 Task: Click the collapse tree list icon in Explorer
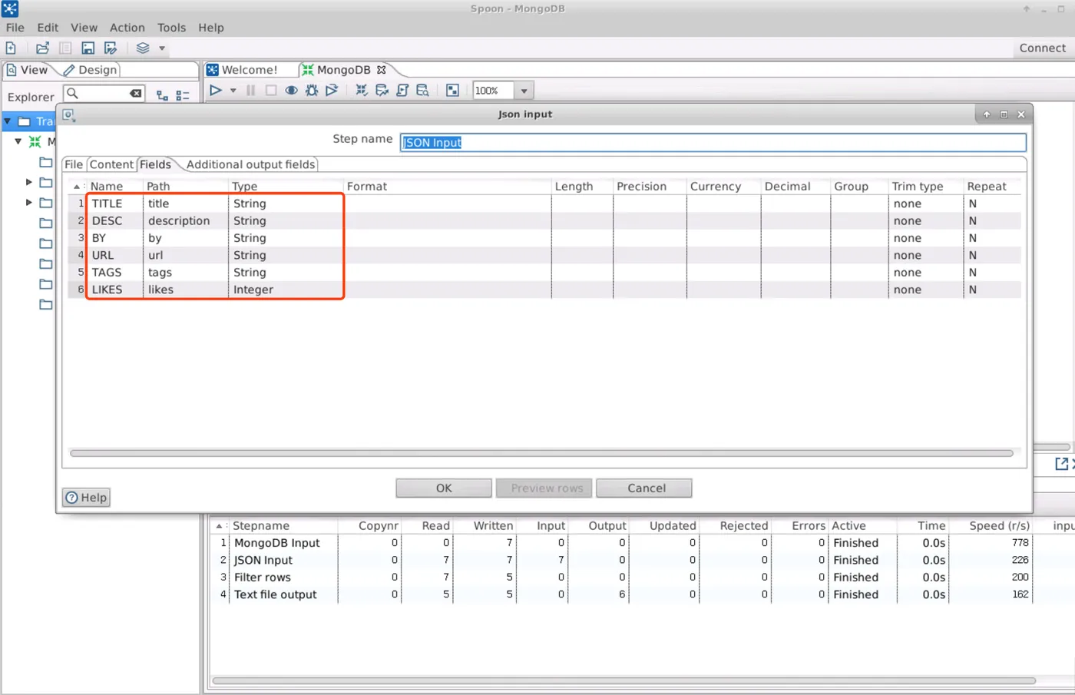click(x=183, y=96)
